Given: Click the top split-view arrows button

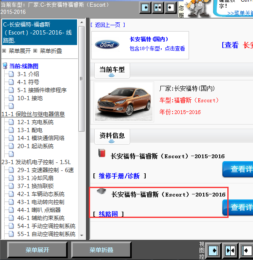Looking at the screenshot, I should point(158,8).
